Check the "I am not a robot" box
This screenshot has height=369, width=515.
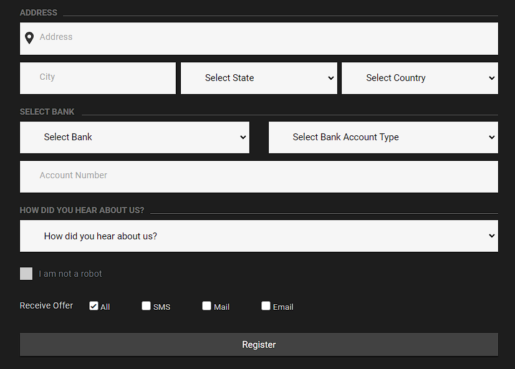pyautogui.click(x=26, y=274)
